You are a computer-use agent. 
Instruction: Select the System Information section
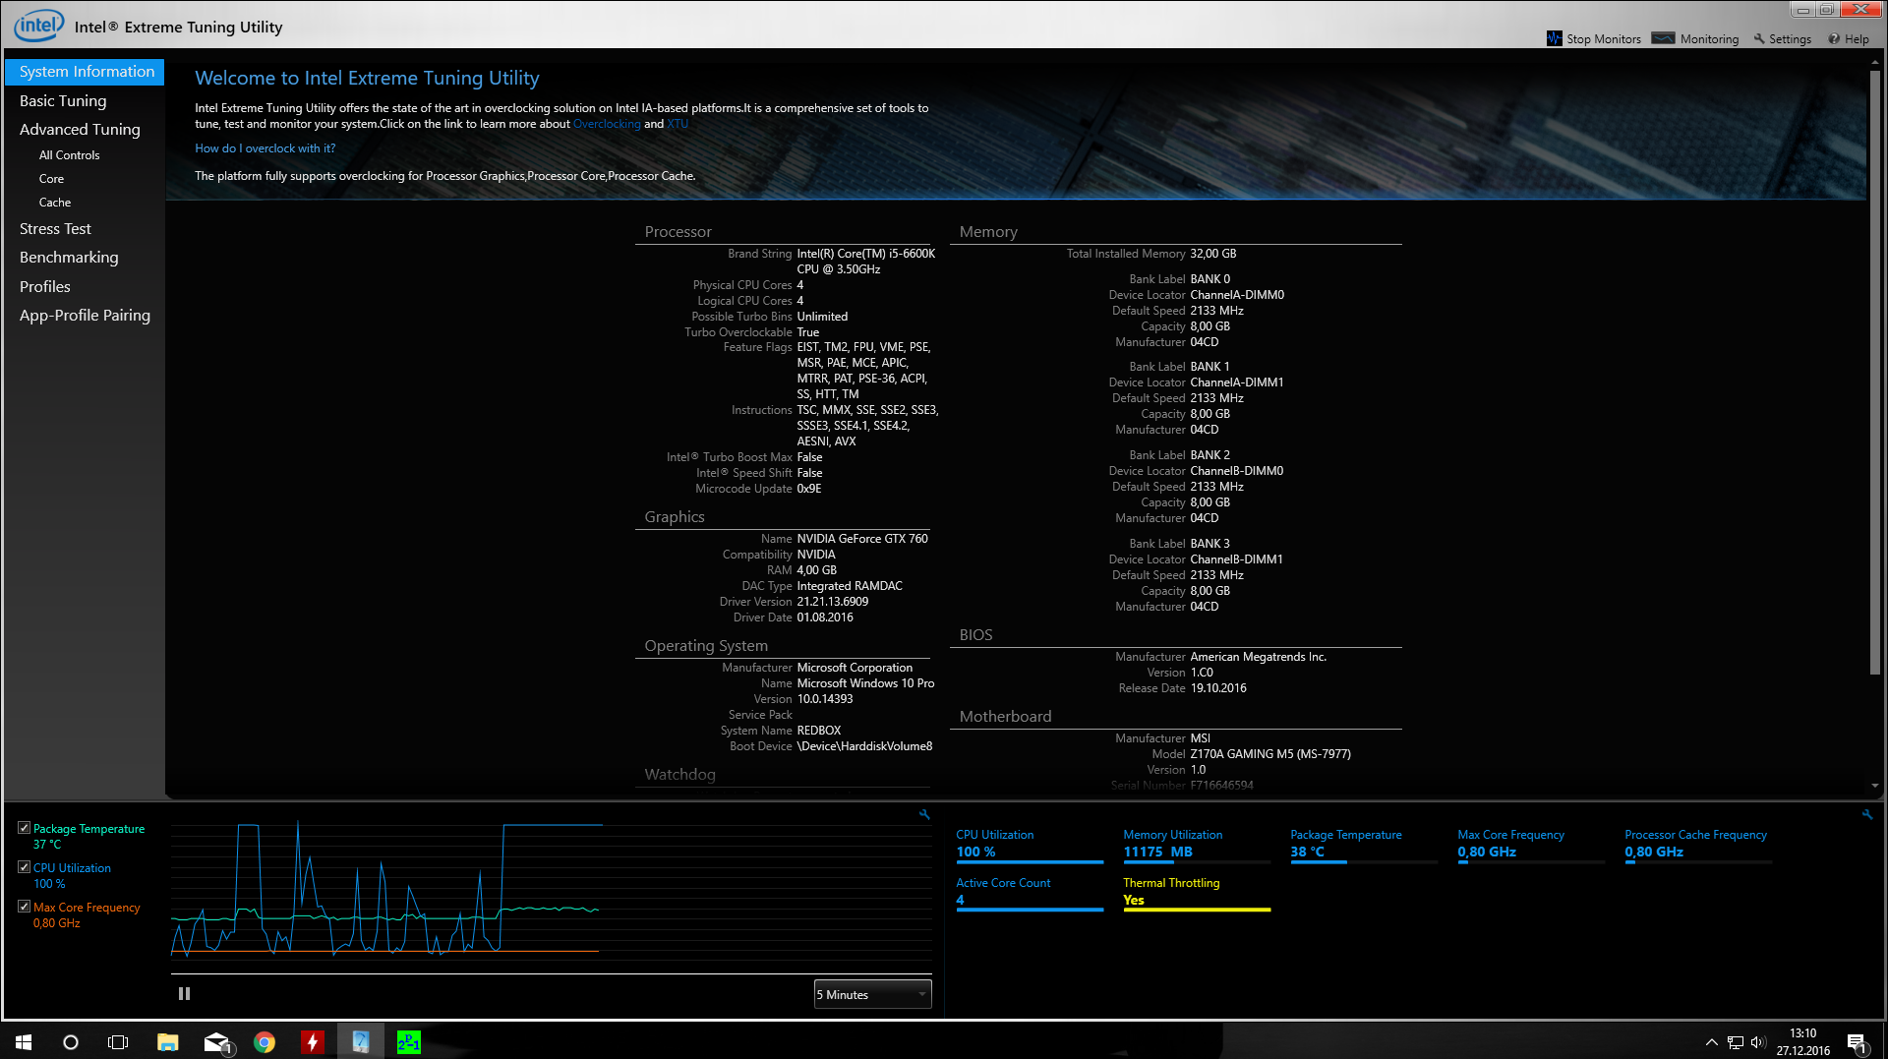[x=85, y=72]
